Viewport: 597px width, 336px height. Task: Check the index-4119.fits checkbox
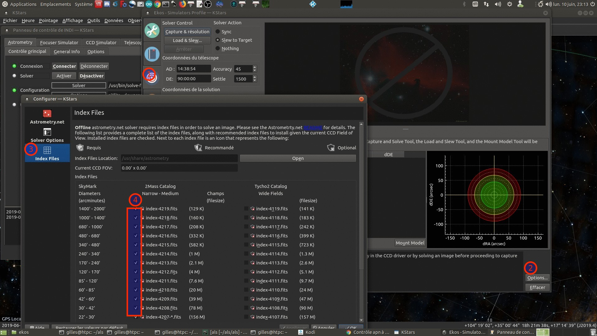point(246,209)
